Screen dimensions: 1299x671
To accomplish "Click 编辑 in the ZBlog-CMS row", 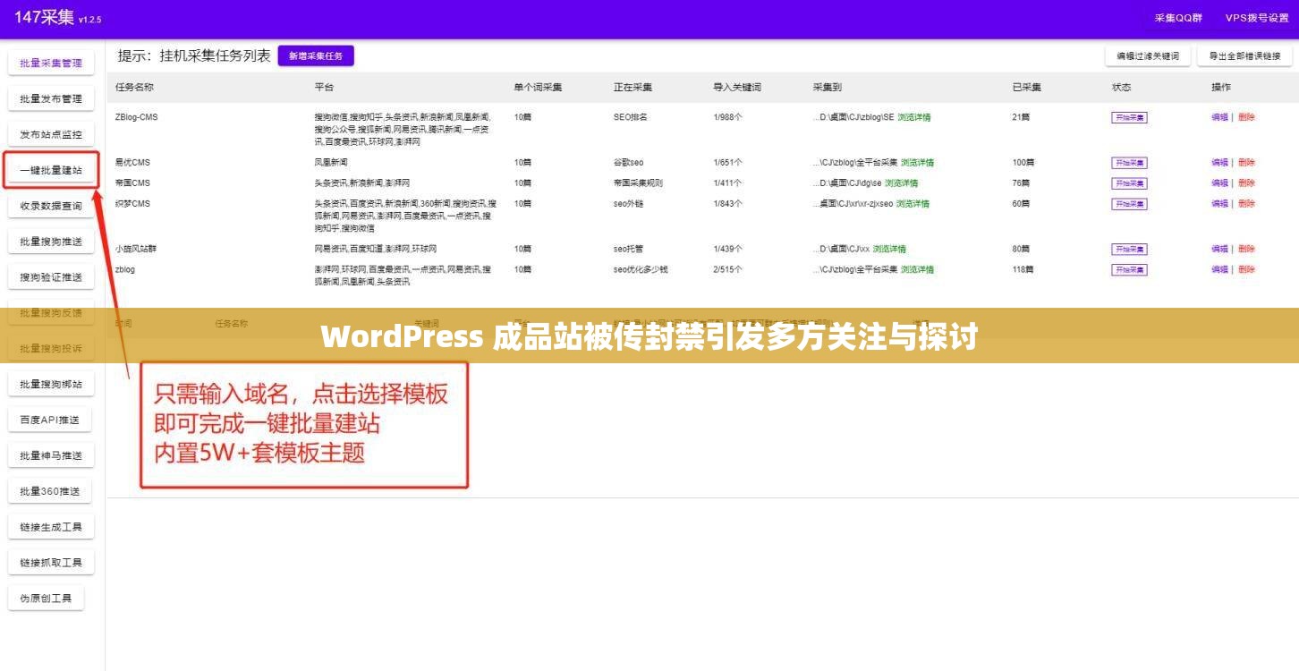I will click(1219, 117).
